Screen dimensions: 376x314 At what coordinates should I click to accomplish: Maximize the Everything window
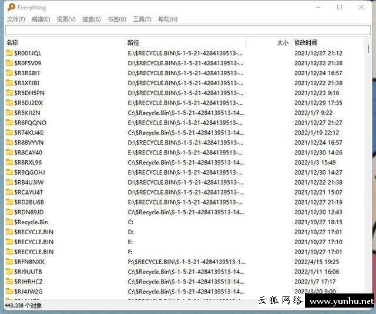coord(340,7)
